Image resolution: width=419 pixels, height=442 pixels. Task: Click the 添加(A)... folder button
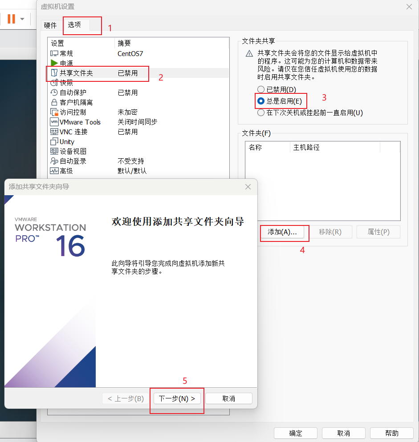(x=282, y=232)
